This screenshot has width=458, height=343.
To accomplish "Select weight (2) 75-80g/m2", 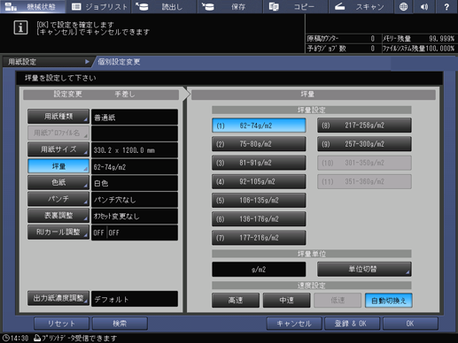I will (259, 144).
